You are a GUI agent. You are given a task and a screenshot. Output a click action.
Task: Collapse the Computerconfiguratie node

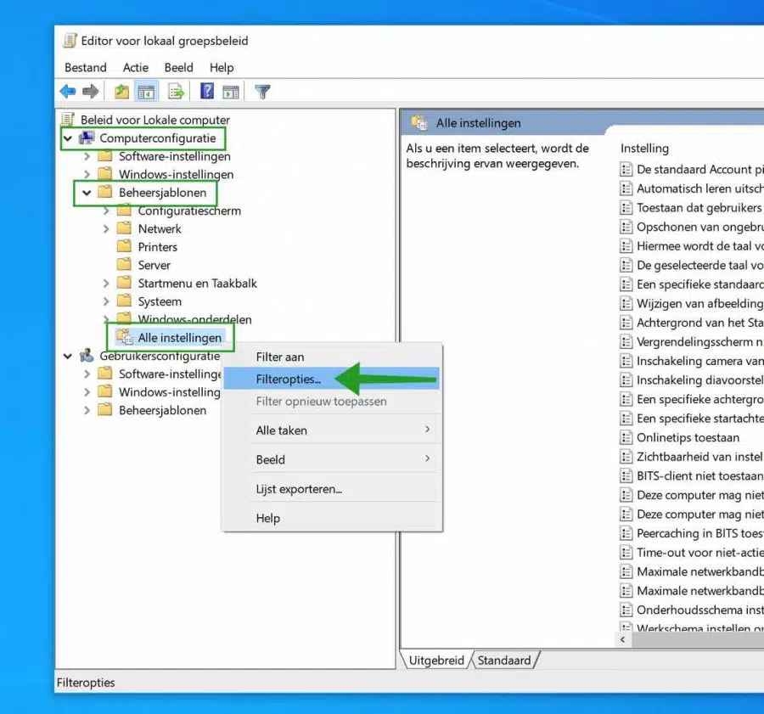[68, 138]
